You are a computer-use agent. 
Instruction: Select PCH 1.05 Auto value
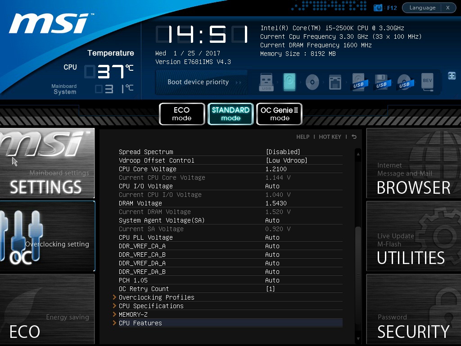coord(272,280)
